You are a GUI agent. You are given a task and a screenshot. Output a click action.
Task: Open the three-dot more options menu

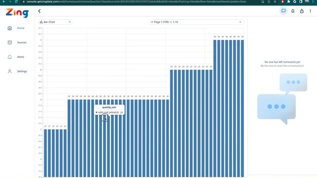click(x=311, y=11)
